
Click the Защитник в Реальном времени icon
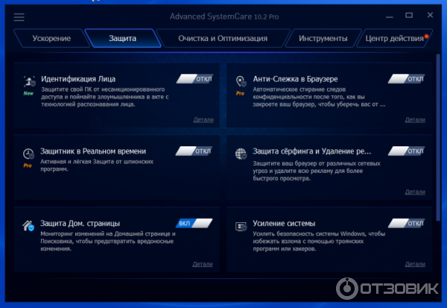[28, 153]
